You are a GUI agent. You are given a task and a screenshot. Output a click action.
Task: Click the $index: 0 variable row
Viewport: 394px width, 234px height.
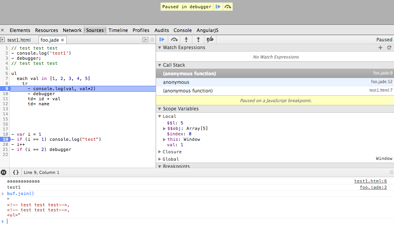(x=179, y=134)
